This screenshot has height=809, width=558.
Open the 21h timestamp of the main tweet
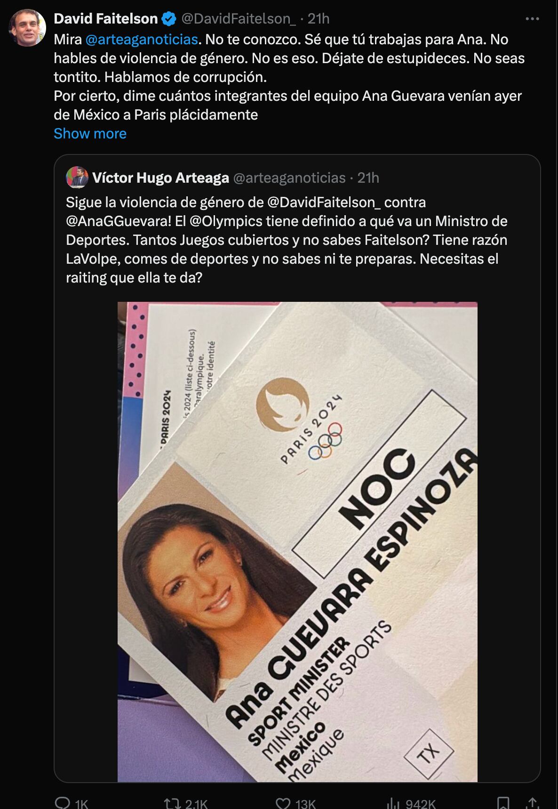point(319,18)
